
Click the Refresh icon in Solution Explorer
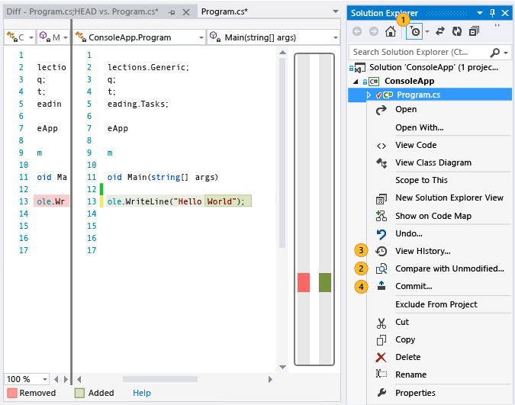coord(457,32)
